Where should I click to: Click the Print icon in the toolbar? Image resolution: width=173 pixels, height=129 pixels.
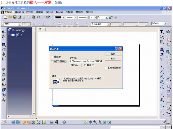coord(20,17)
